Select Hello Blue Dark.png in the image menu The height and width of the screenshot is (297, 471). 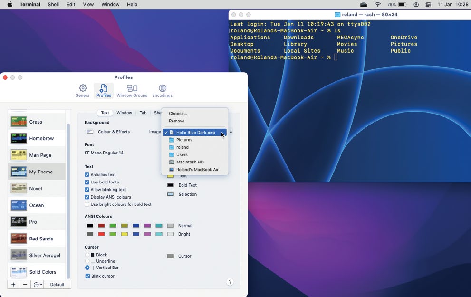pos(195,133)
